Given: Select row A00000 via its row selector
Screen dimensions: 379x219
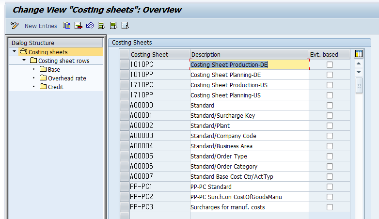Looking at the screenshot, I should tap(125, 105).
